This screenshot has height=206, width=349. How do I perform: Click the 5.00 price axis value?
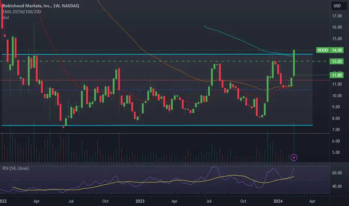[336, 152]
